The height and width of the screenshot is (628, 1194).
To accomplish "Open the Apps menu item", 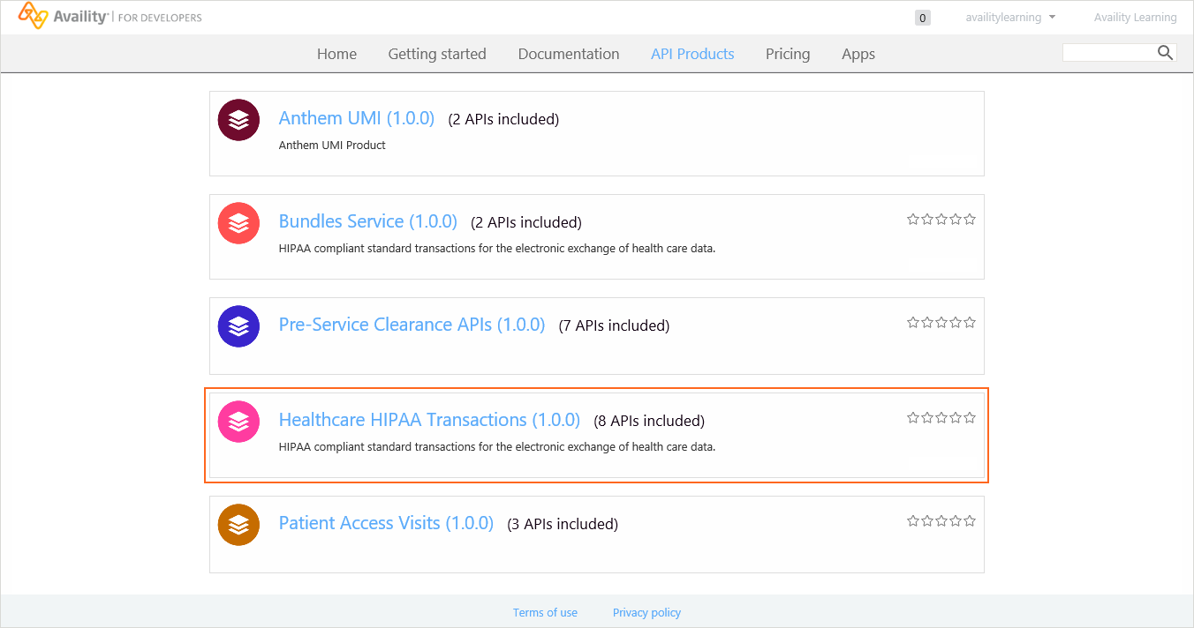I will click(858, 54).
